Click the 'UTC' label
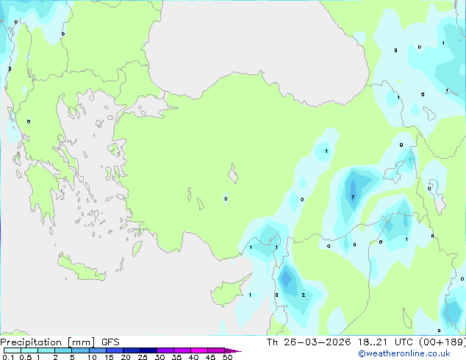The height and width of the screenshot is (360, 466). (404, 342)
